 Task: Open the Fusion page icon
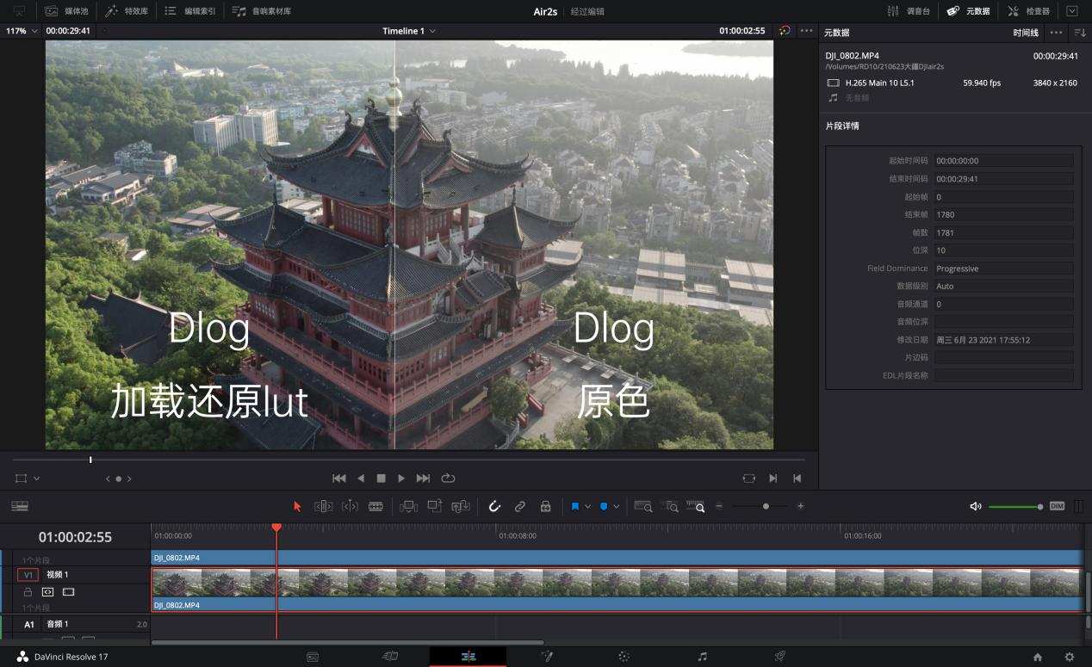point(546,656)
